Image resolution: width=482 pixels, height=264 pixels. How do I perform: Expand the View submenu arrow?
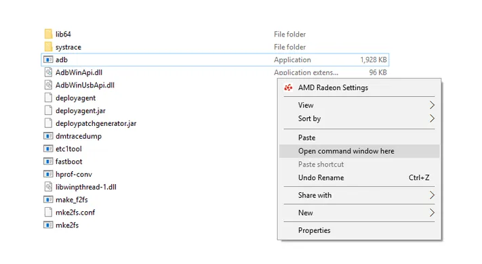click(x=432, y=105)
